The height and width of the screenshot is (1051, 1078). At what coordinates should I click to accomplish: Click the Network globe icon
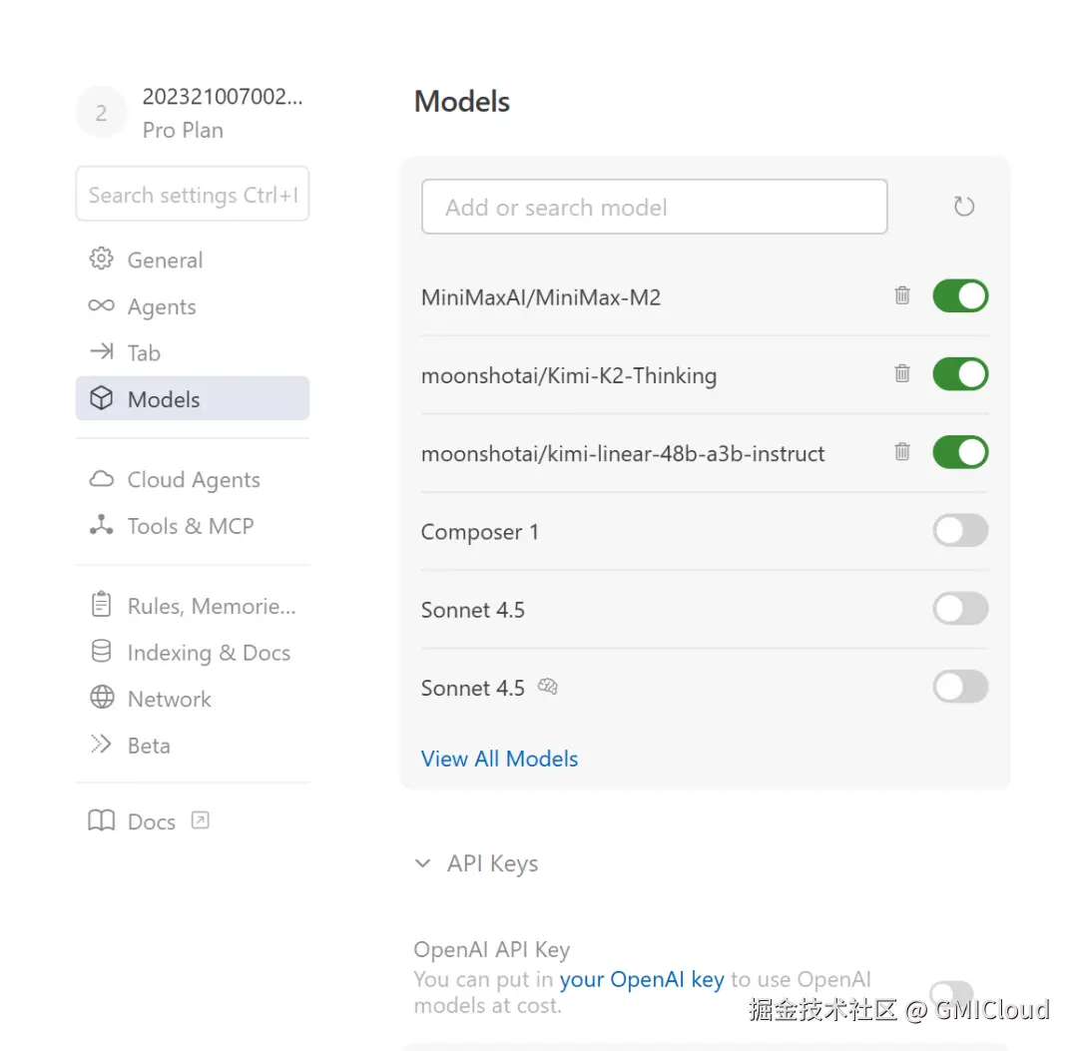(101, 698)
